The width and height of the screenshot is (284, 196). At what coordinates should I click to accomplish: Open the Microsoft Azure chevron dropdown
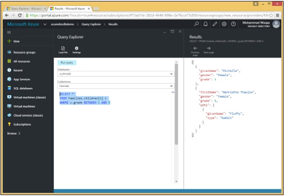[44, 24]
